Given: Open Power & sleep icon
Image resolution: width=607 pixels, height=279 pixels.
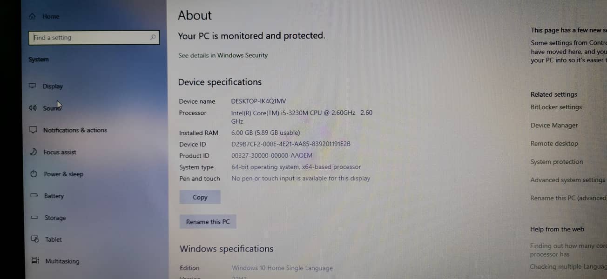Looking at the screenshot, I should tap(34, 174).
